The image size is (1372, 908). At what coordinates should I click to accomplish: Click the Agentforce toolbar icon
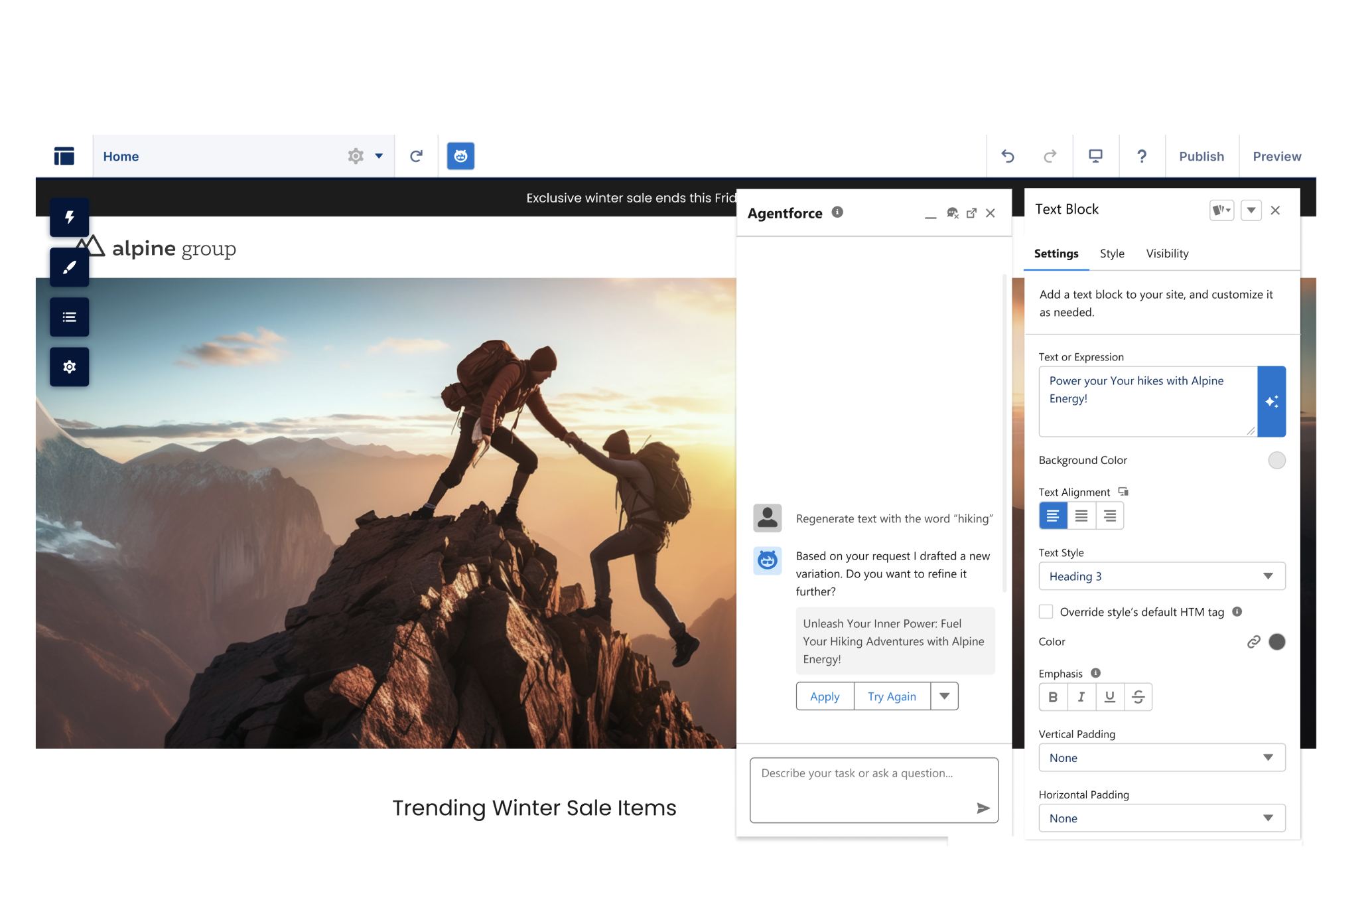pos(460,156)
